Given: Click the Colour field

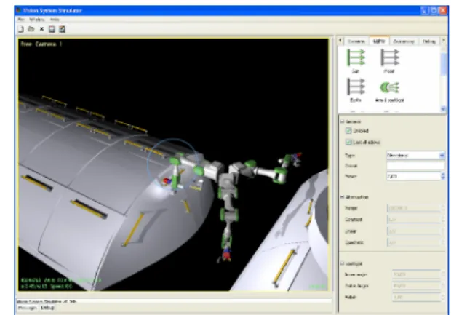Looking at the screenshot, I should pos(415,166).
